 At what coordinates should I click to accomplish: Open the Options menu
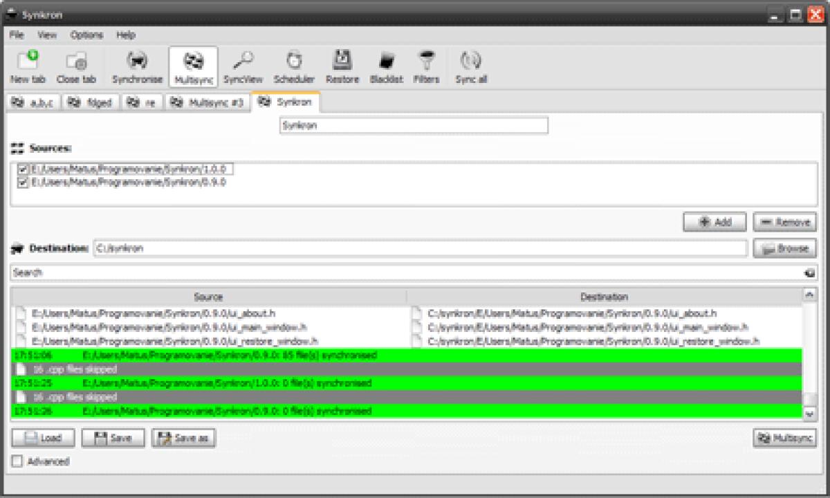click(x=86, y=35)
